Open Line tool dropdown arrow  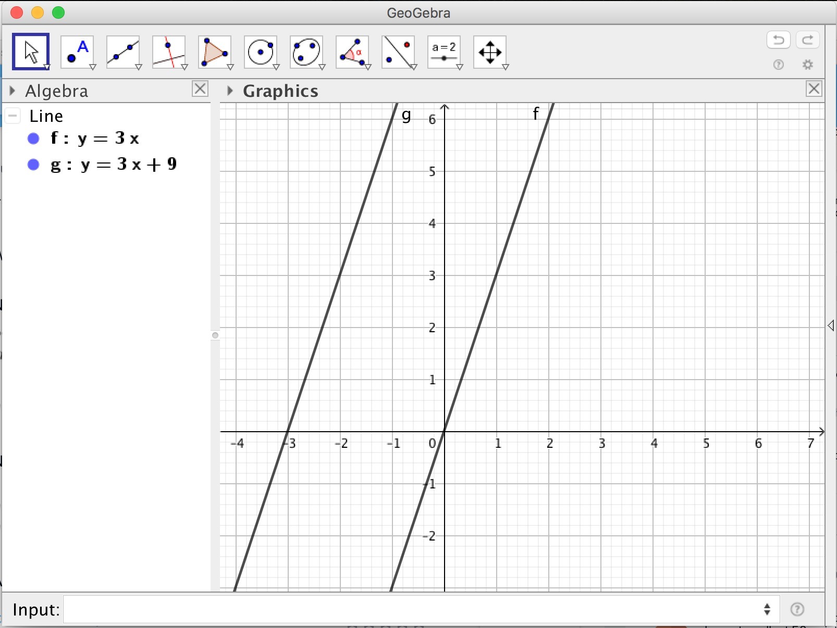[139, 67]
